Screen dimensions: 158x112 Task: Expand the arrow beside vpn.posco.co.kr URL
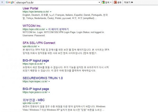tap(49, 92)
